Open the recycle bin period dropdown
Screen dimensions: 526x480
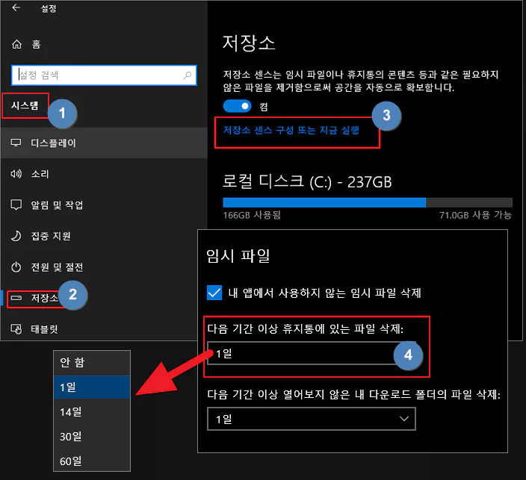312,353
